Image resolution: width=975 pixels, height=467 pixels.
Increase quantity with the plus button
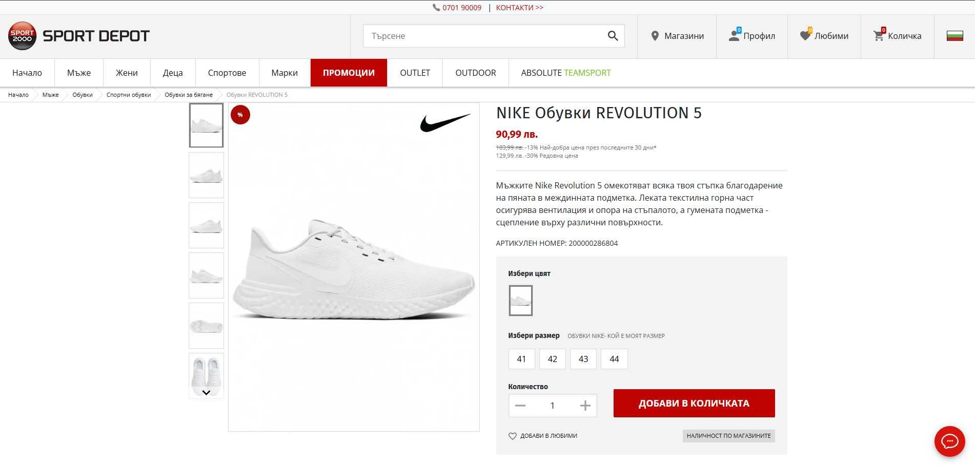tap(585, 406)
